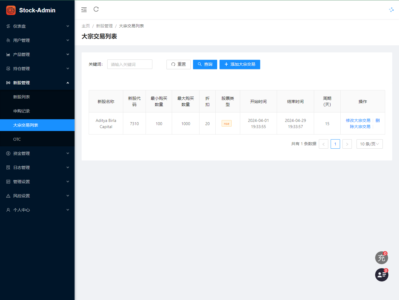
Task: Click the 关键词 search input field
Action: [x=130, y=64]
